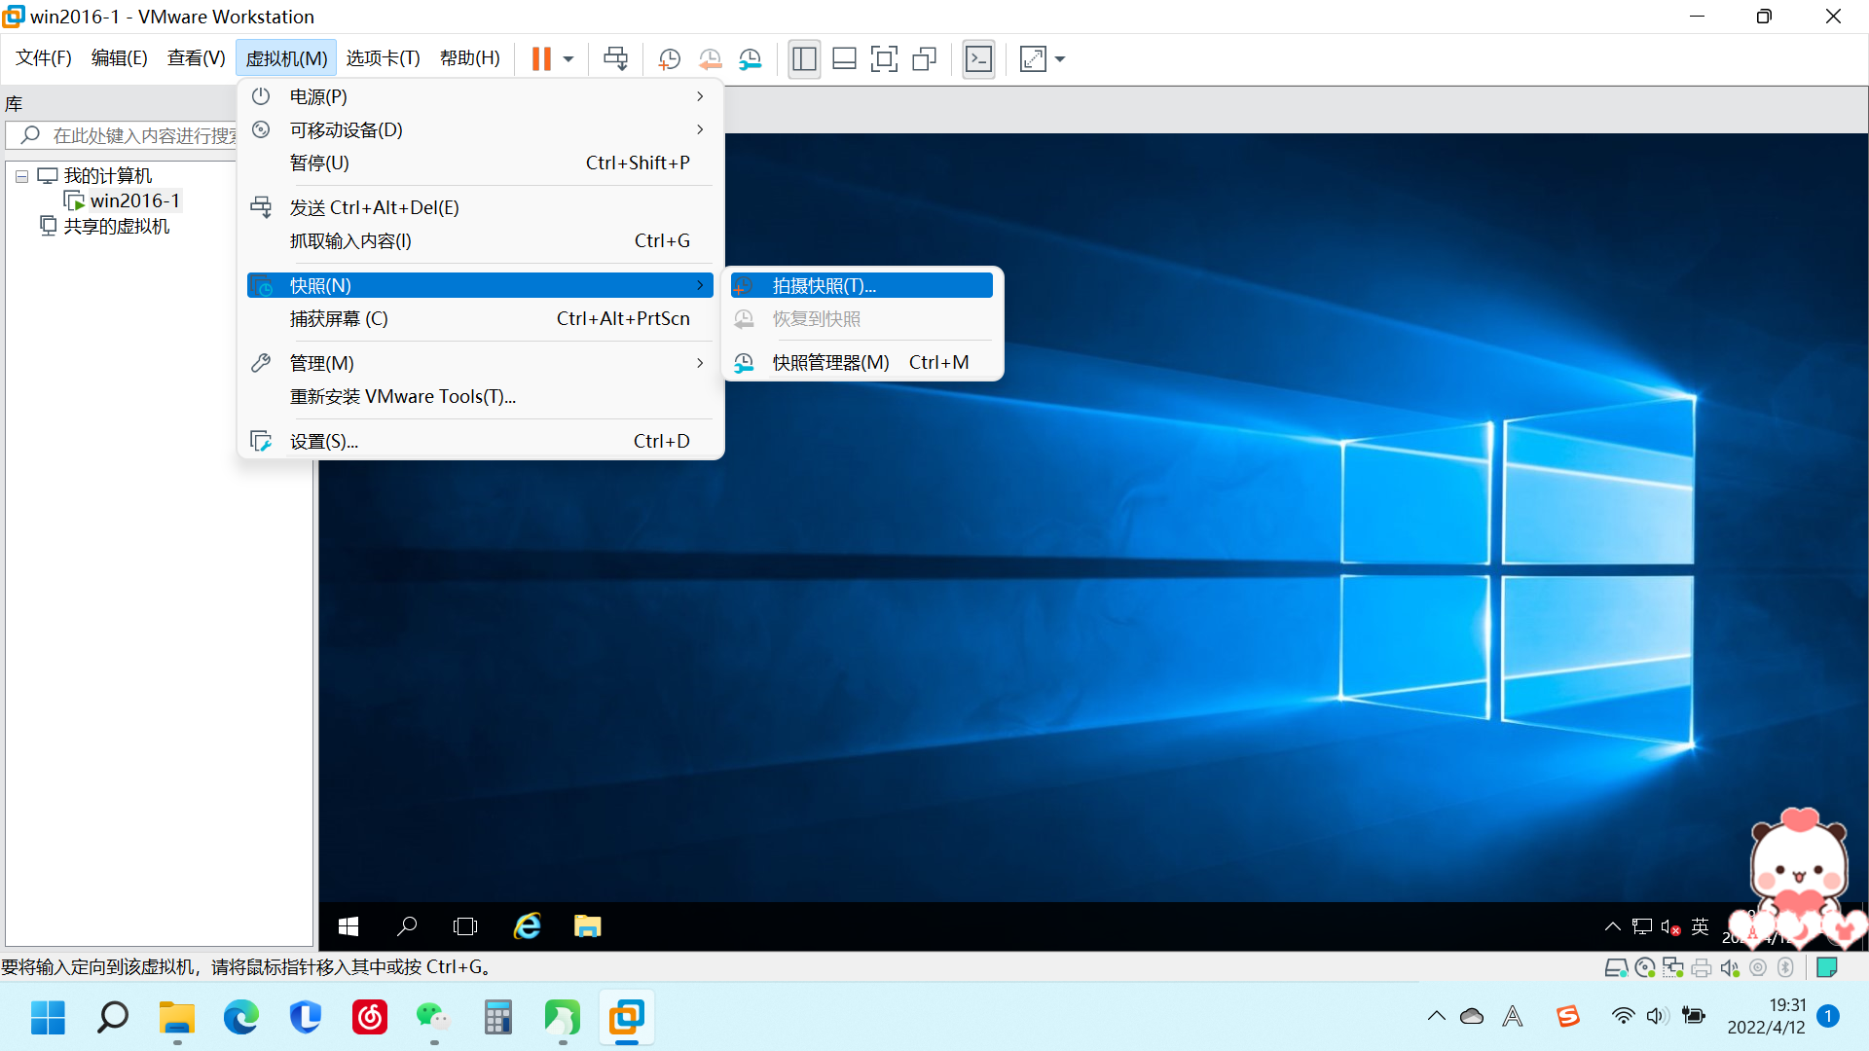
Task: Mute sound device icon in VMware status bar
Action: tap(1730, 968)
